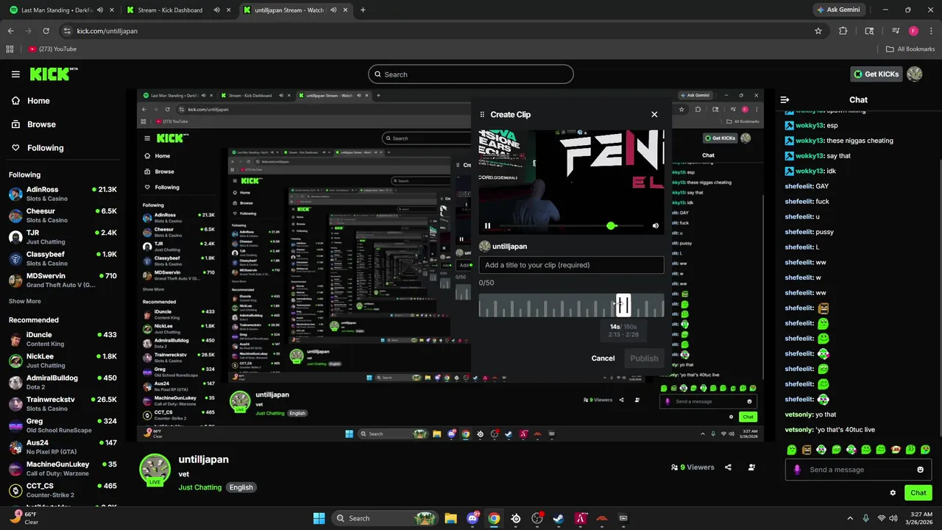The height and width of the screenshot is (530, 942).
Task: Show hidden tray icons chevron
Action: [850, 518]
